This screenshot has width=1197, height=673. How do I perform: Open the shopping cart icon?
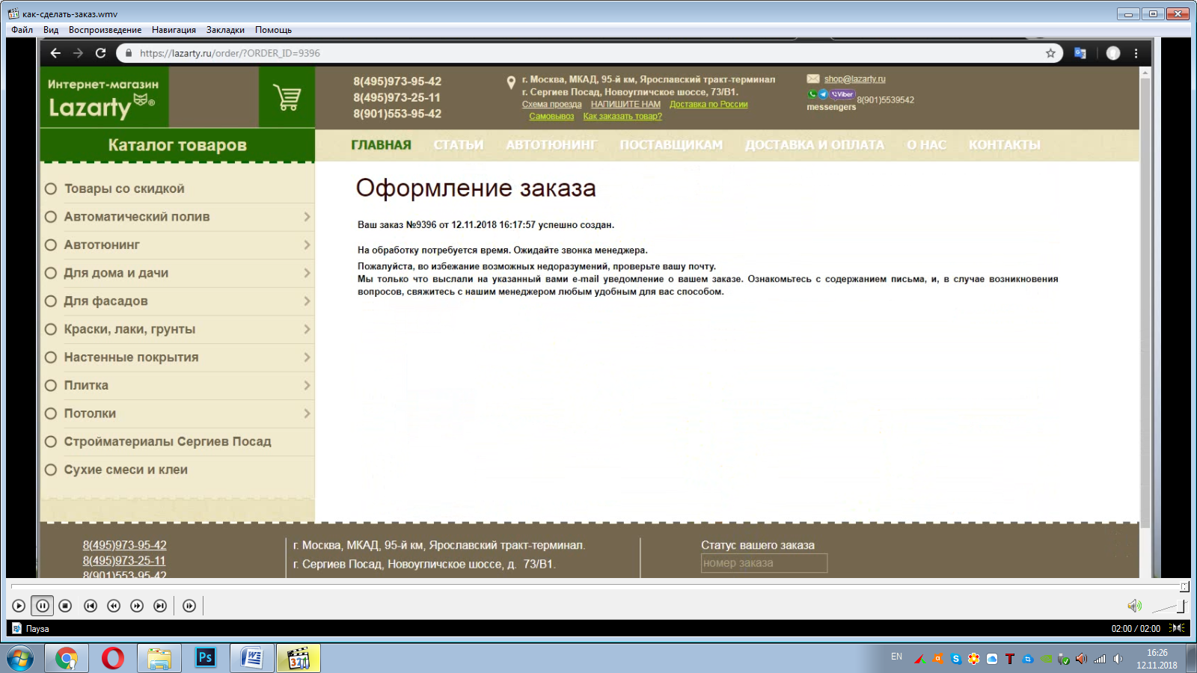[x=287, y=98]
